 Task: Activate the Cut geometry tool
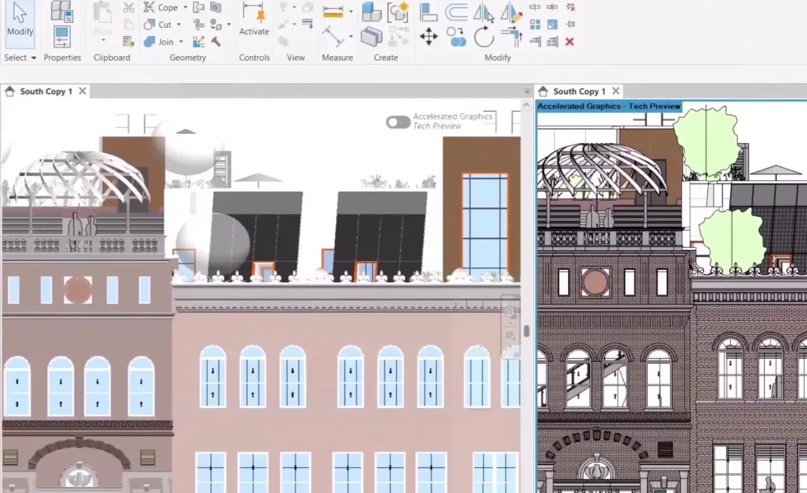[165, 24]
